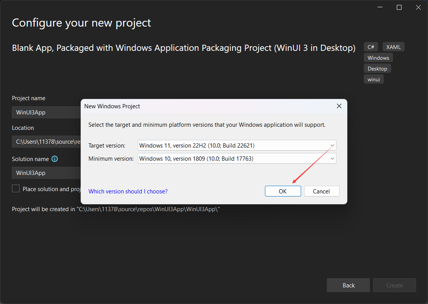Image resolution: width=428 pixels, height=304 pixels.
Task: Click the Target version dropdown chevron
Action: tap(332, 145)
